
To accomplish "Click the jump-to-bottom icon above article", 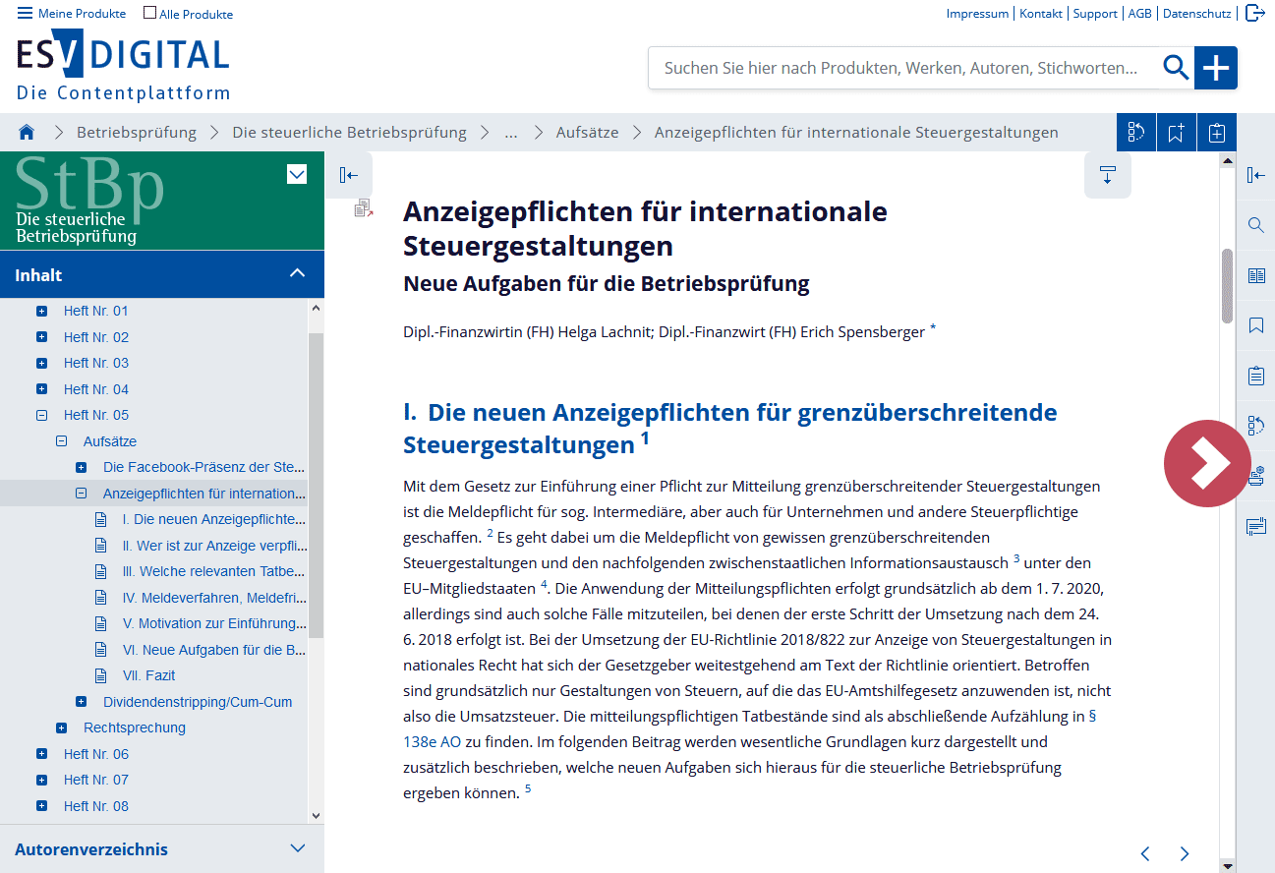I will 1108,175.
